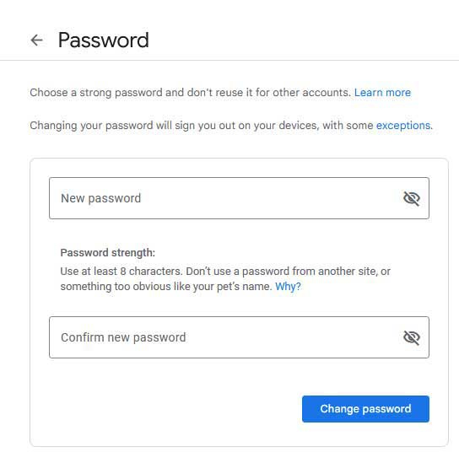Click the back arrow next to Password
Image resolution: width=459 pixels, height=463 pixels.
(36, 40)
